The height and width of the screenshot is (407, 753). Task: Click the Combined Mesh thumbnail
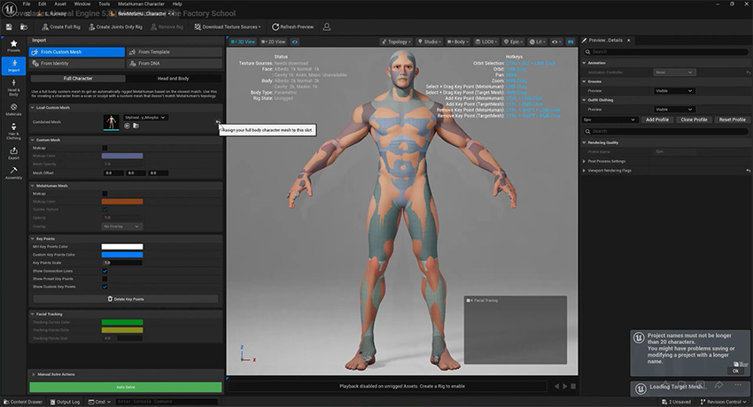pyautogui.click(x=112, y=122)
